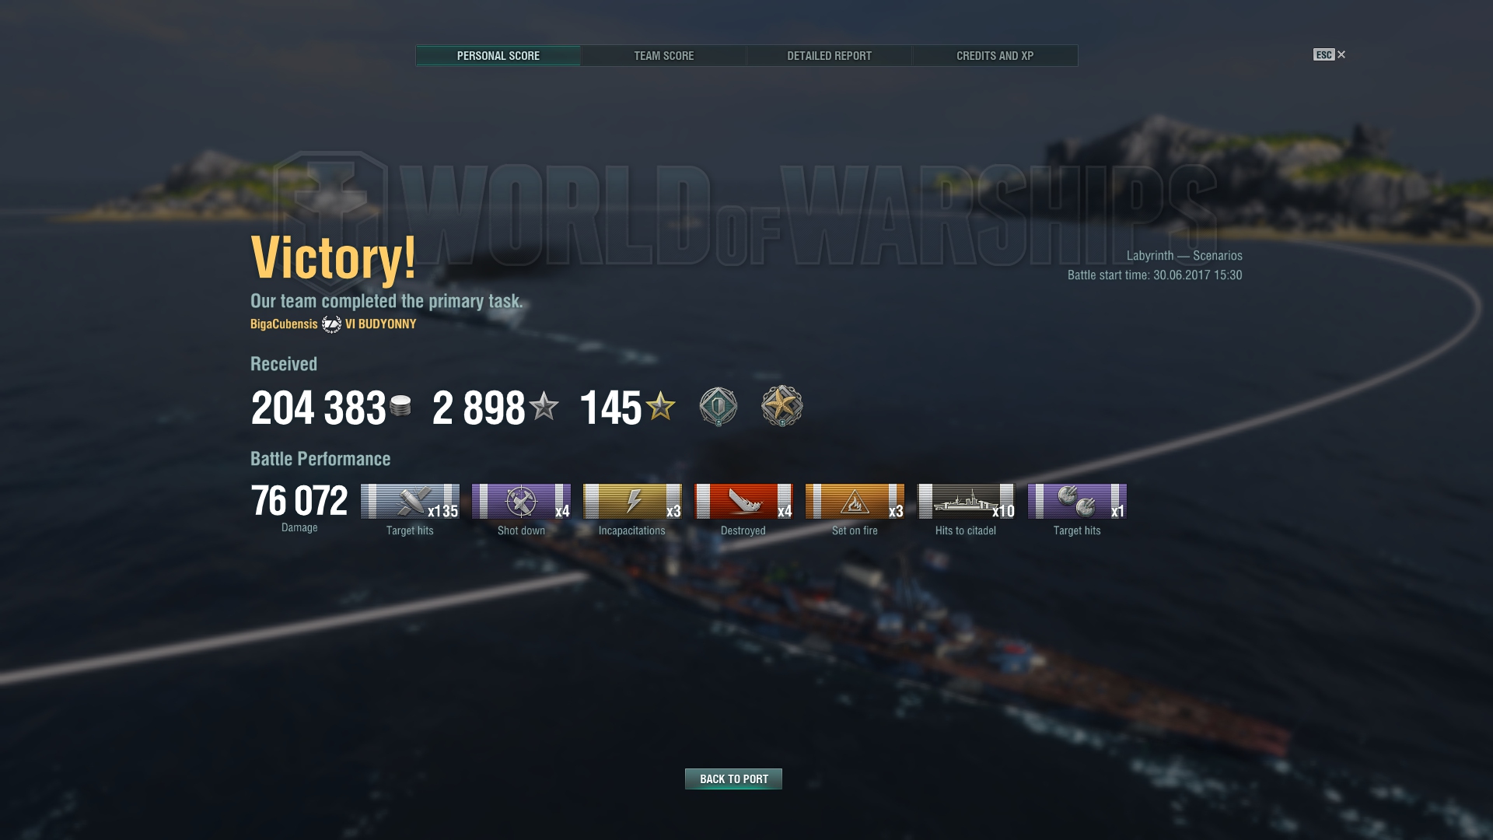Viewport: 1493px width, 840px height.
Task: Close the results screen with ESC X
Action: [x=1330, y=54]
